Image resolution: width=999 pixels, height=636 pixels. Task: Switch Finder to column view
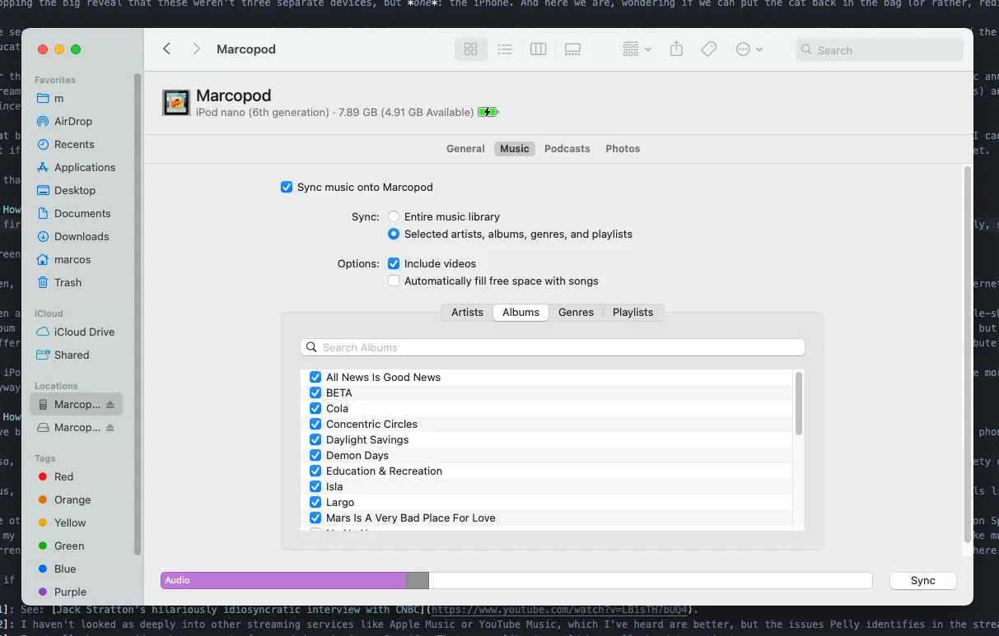tap(539, 49)
